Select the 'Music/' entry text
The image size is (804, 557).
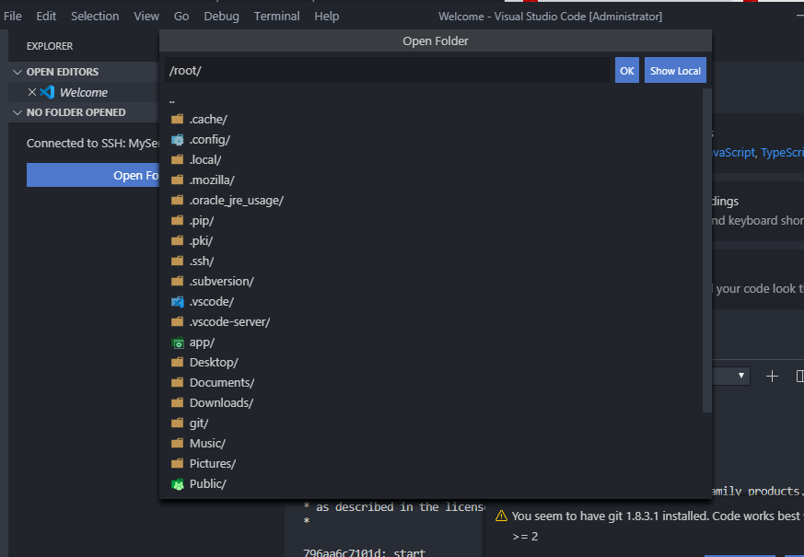coord(207,443)
